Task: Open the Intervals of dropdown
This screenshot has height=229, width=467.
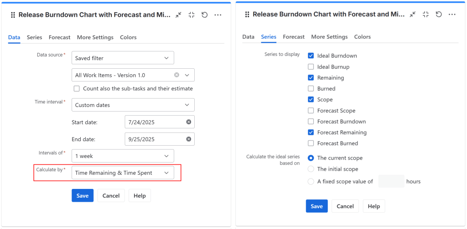Action: click(x=123, y=156)
